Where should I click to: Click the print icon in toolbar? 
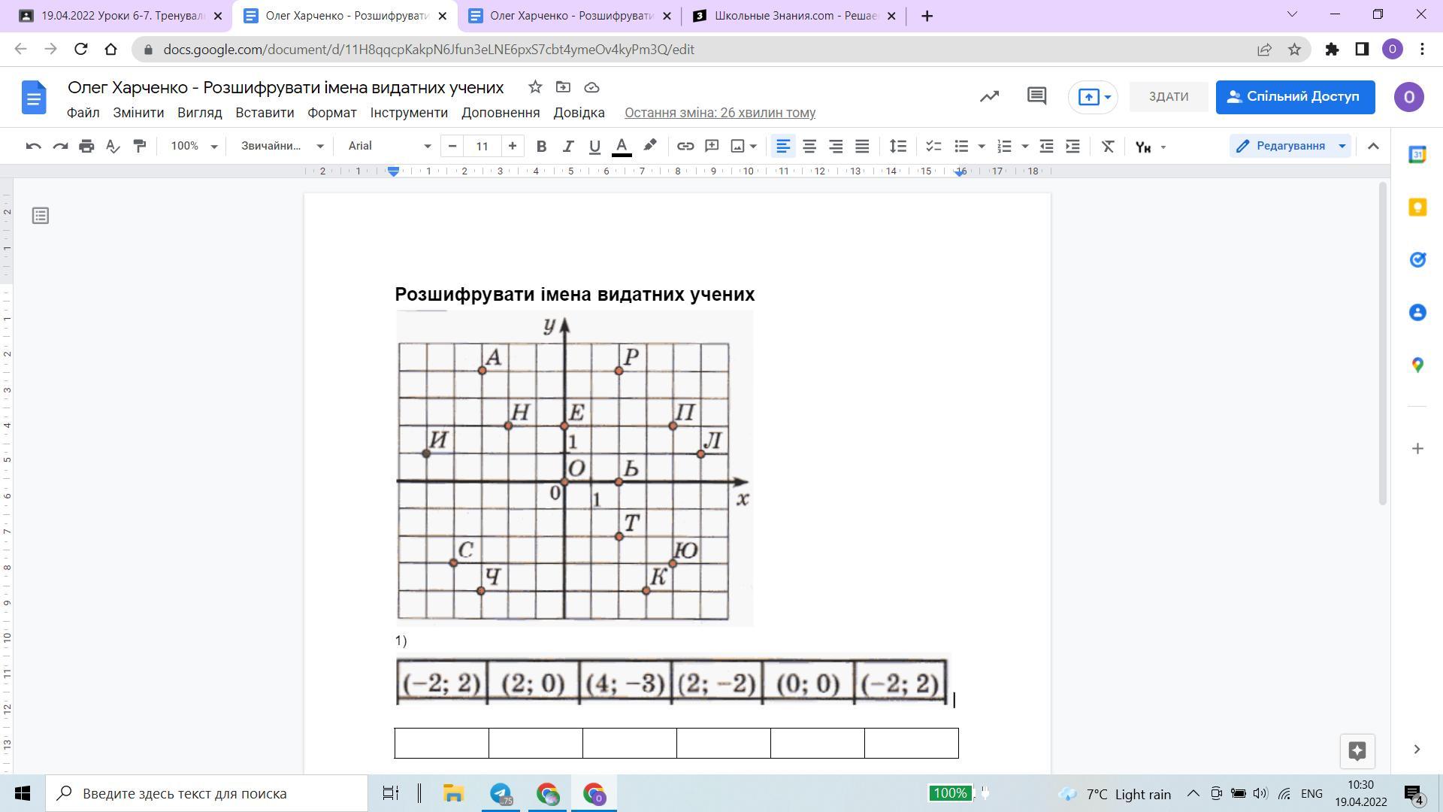tap(86, 146)
